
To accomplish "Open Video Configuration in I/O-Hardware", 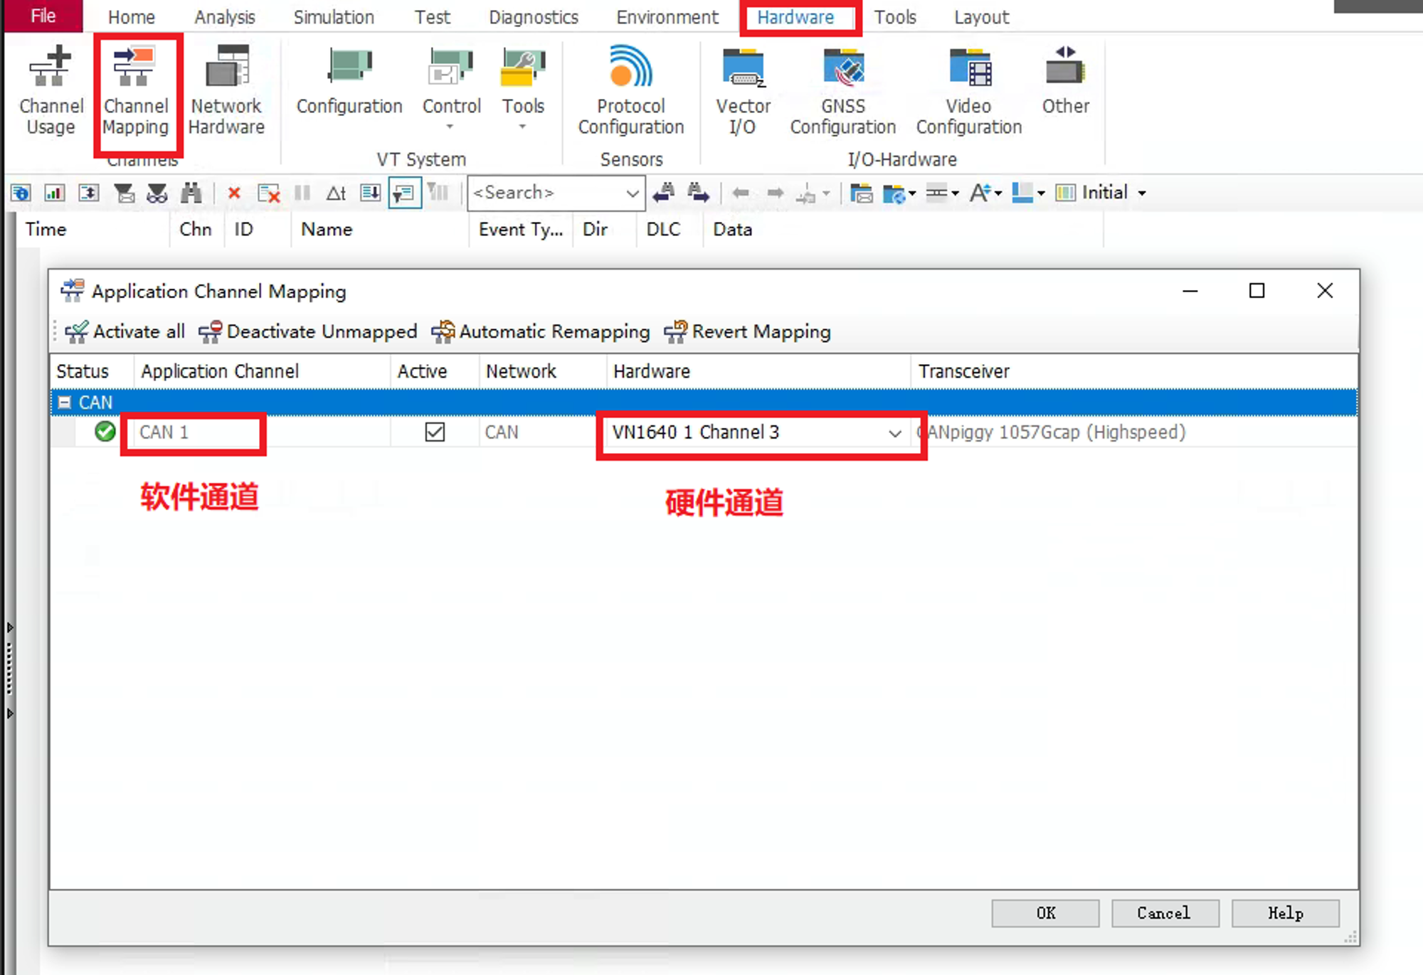I will pyautogui.click(x=968, y=90).
